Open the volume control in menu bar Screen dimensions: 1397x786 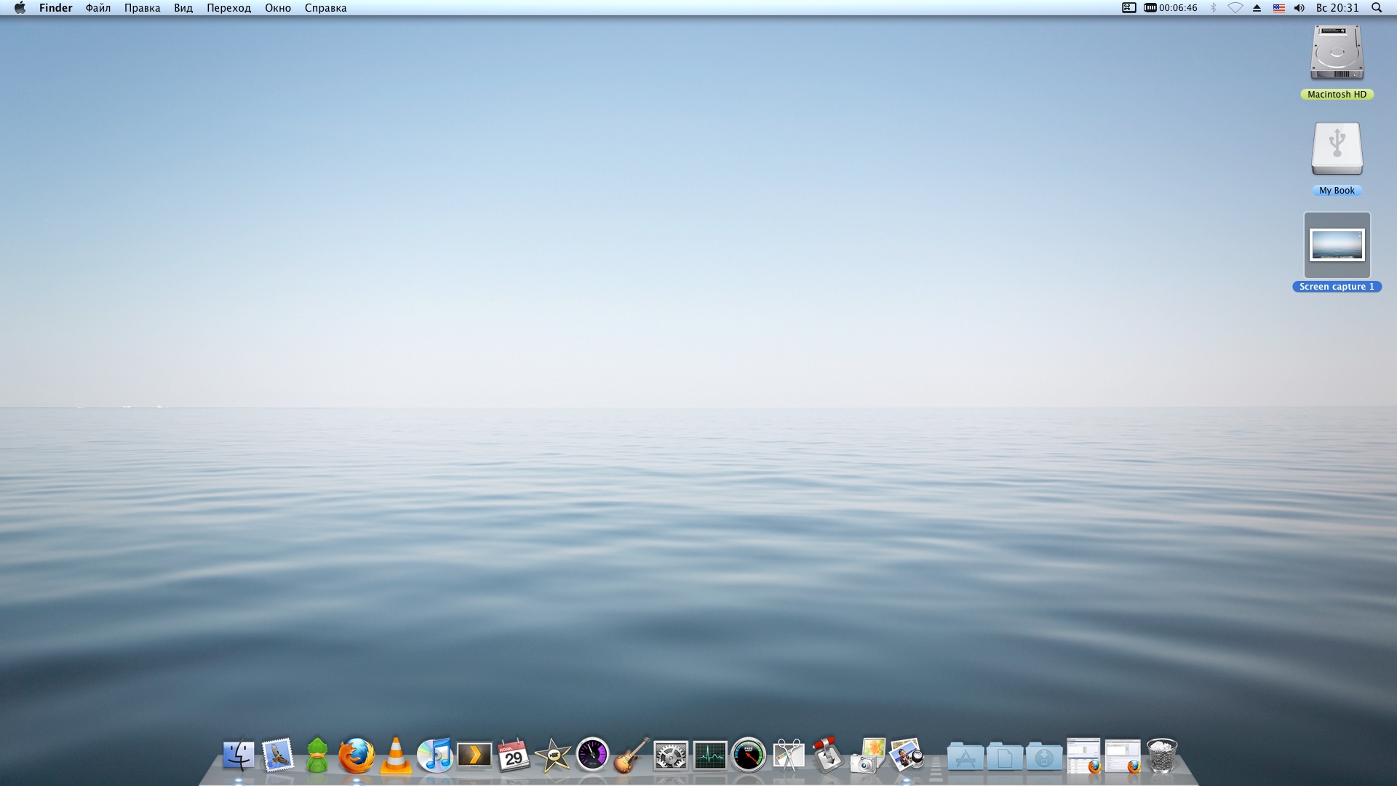point(1300,8)
